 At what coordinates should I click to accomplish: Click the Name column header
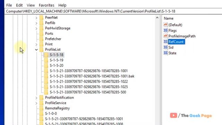click(169, 18)
